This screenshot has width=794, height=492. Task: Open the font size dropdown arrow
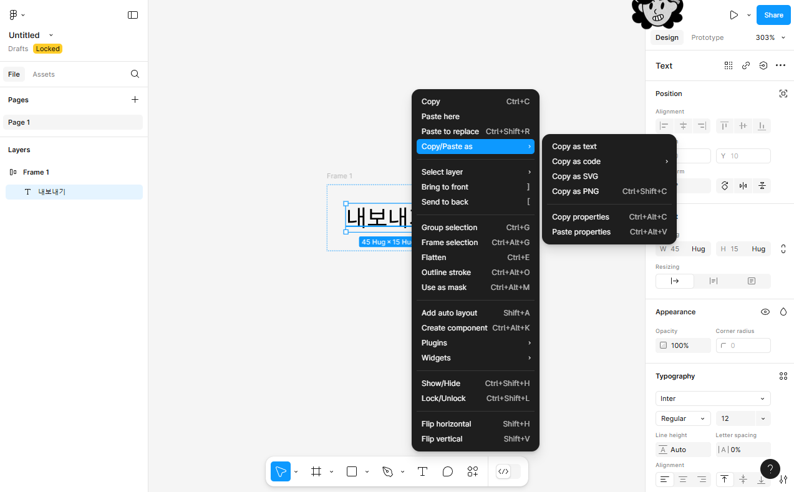pyautogui.click(x=763, y=418)
